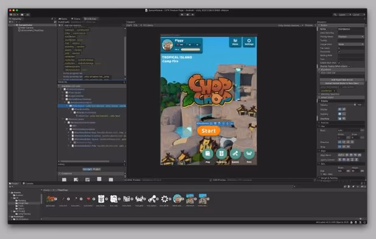The image size is (376, 239).
Task: Click the first Overflow toggle icon
Action: [x=339, y=118]
